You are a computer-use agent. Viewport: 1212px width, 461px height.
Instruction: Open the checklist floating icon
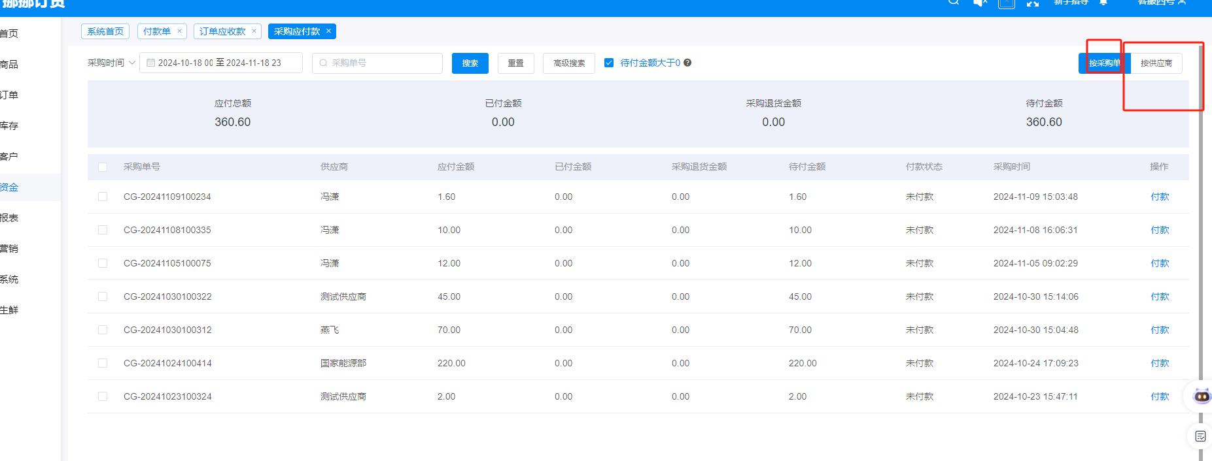click(x=1200, y=436)
